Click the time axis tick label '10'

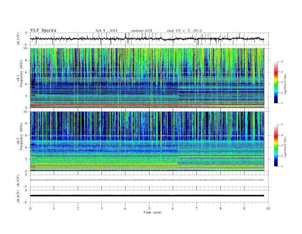tap(268, 208)
